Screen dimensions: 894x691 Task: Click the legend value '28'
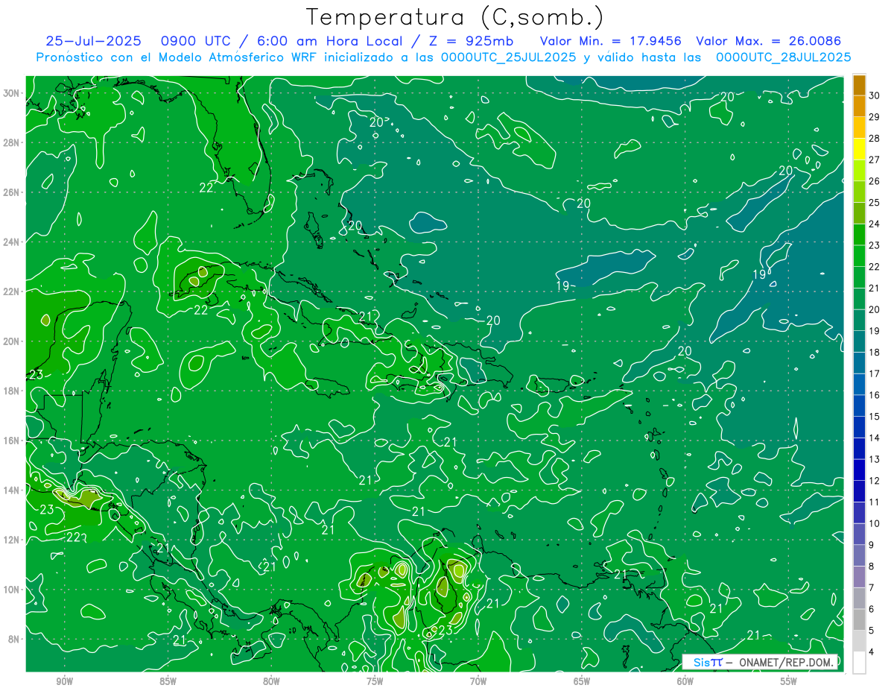coord(874,139)
